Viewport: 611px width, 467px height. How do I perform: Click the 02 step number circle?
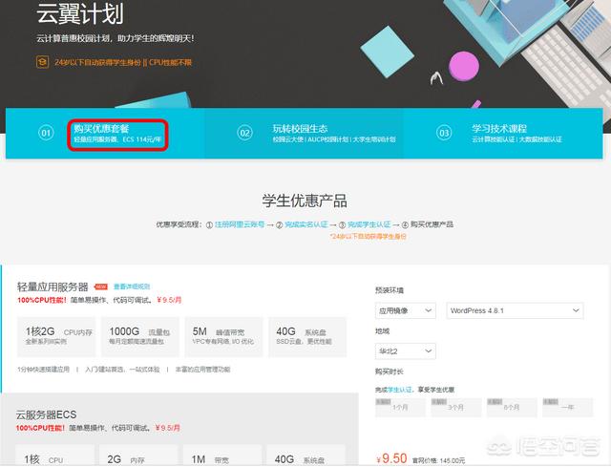point(244,133)
